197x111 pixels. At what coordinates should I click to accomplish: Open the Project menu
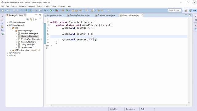(47, 6)
